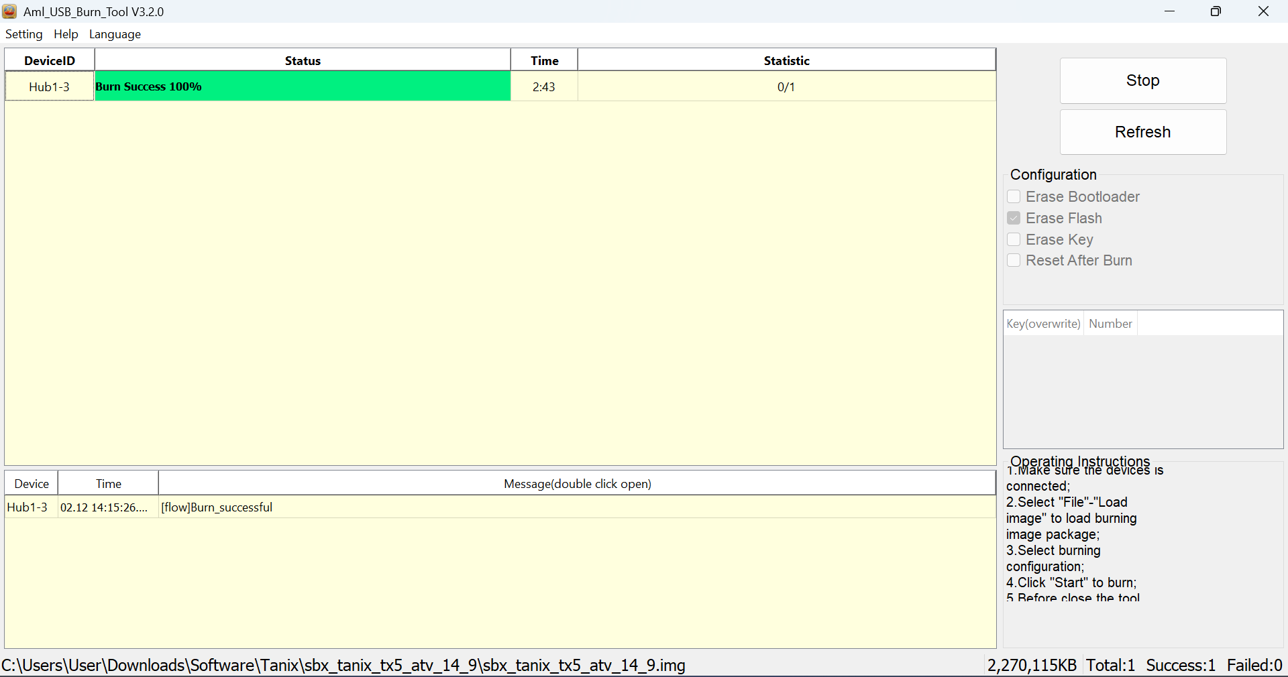Click the Refresh button
This screenshot has width=1288, height=677.
[x=1142, y=132]
